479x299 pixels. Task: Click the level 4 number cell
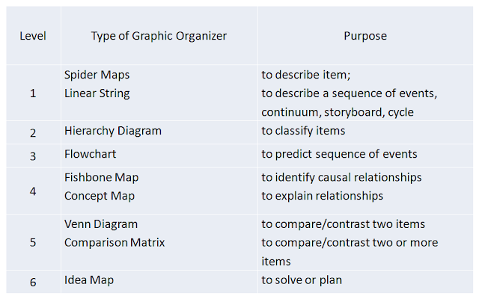(x=33, y=191)
